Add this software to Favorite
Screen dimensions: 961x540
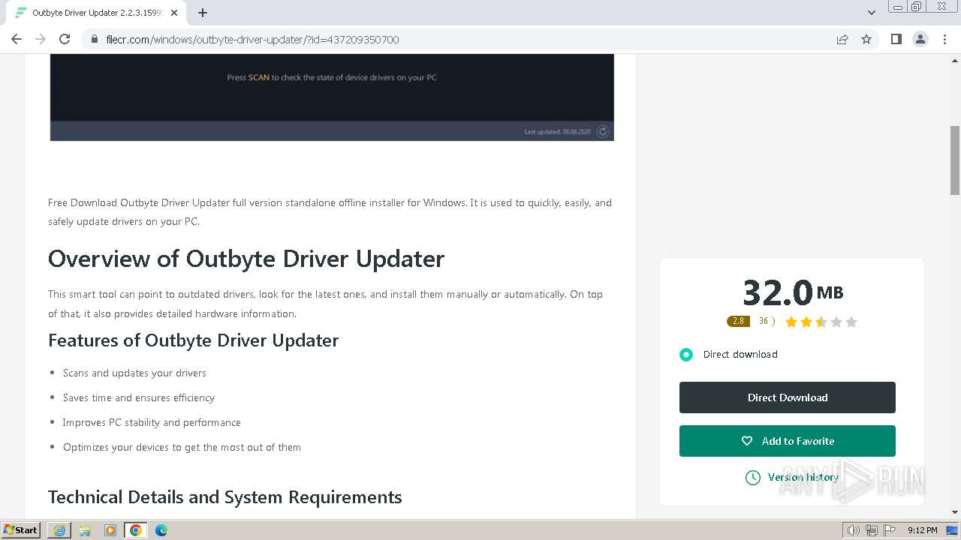tap(788, 441)
